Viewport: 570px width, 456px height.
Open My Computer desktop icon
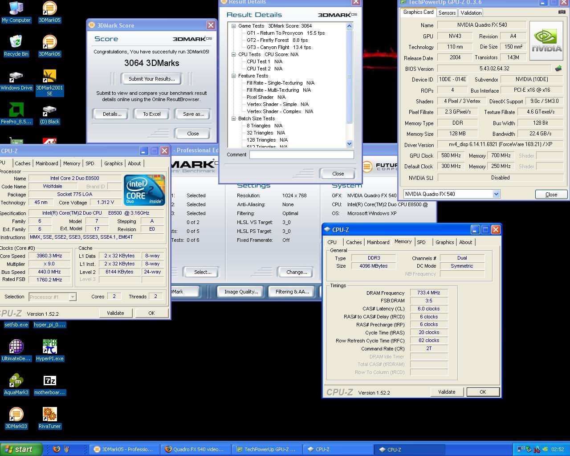click(16, 12)
